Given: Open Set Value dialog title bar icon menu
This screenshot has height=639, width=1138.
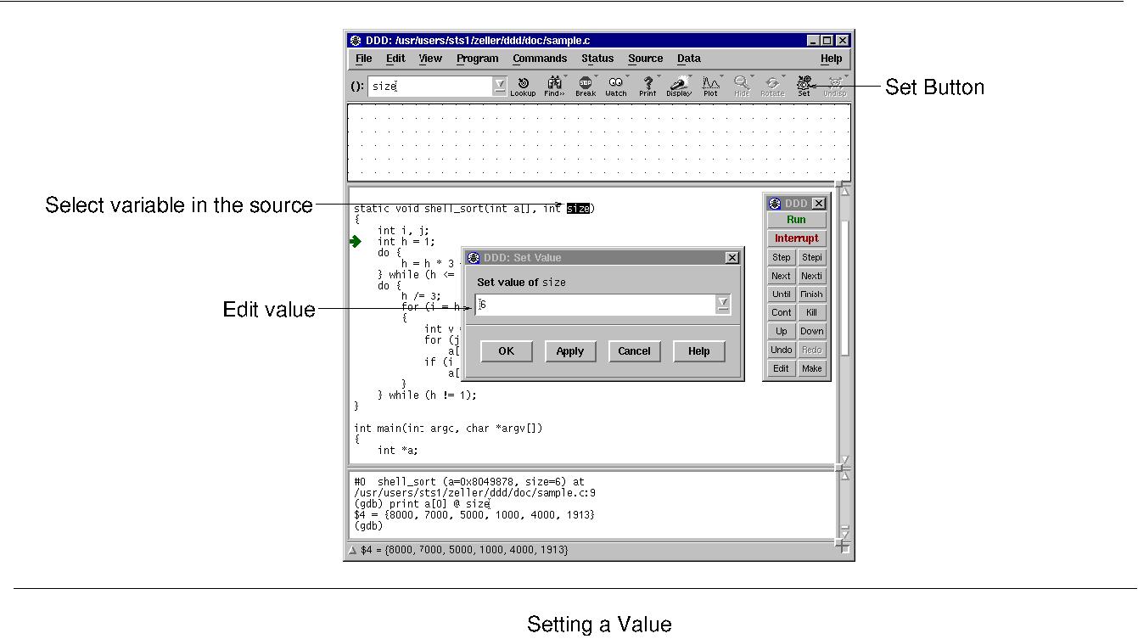Looking at the screenshot, I should [x=474, y=258].
